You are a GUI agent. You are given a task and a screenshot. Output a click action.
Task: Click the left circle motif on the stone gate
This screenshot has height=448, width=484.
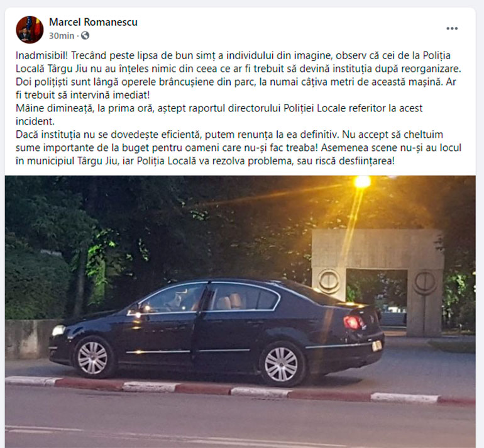tap(329, 281)
